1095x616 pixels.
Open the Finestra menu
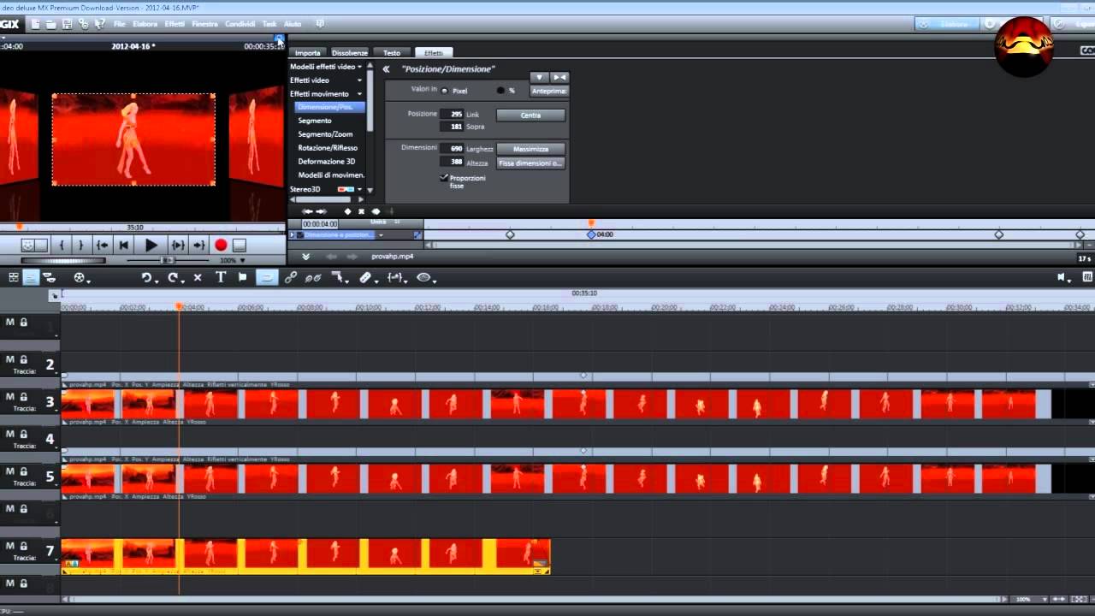point(204,24)
